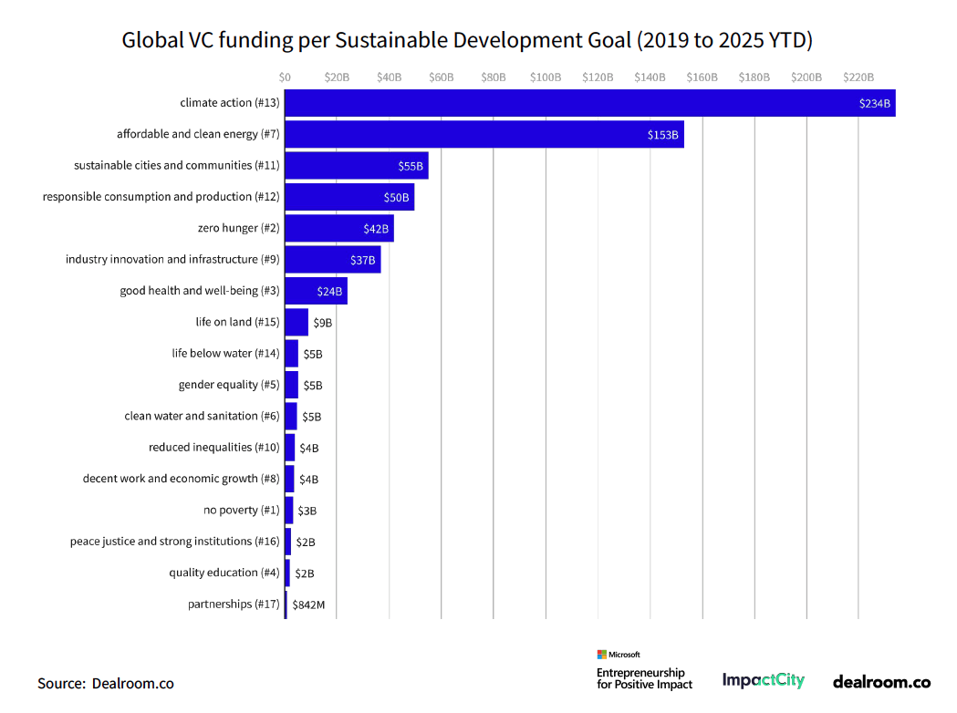Click the $0 axis label
This screenshot has height=713, width=957.
[285, 77]
